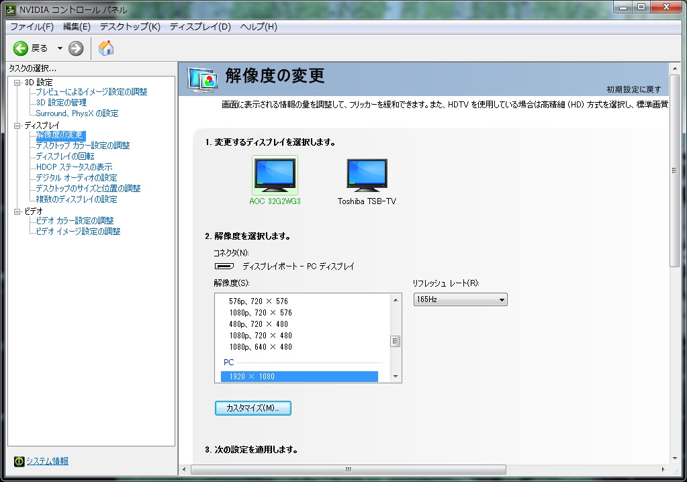Open the ディスプレイ(D) menu
This screenshot has height=482, width=687.
click(x=200, y=27)
